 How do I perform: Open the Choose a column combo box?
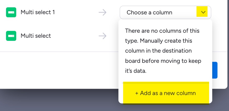click(165, 12)
